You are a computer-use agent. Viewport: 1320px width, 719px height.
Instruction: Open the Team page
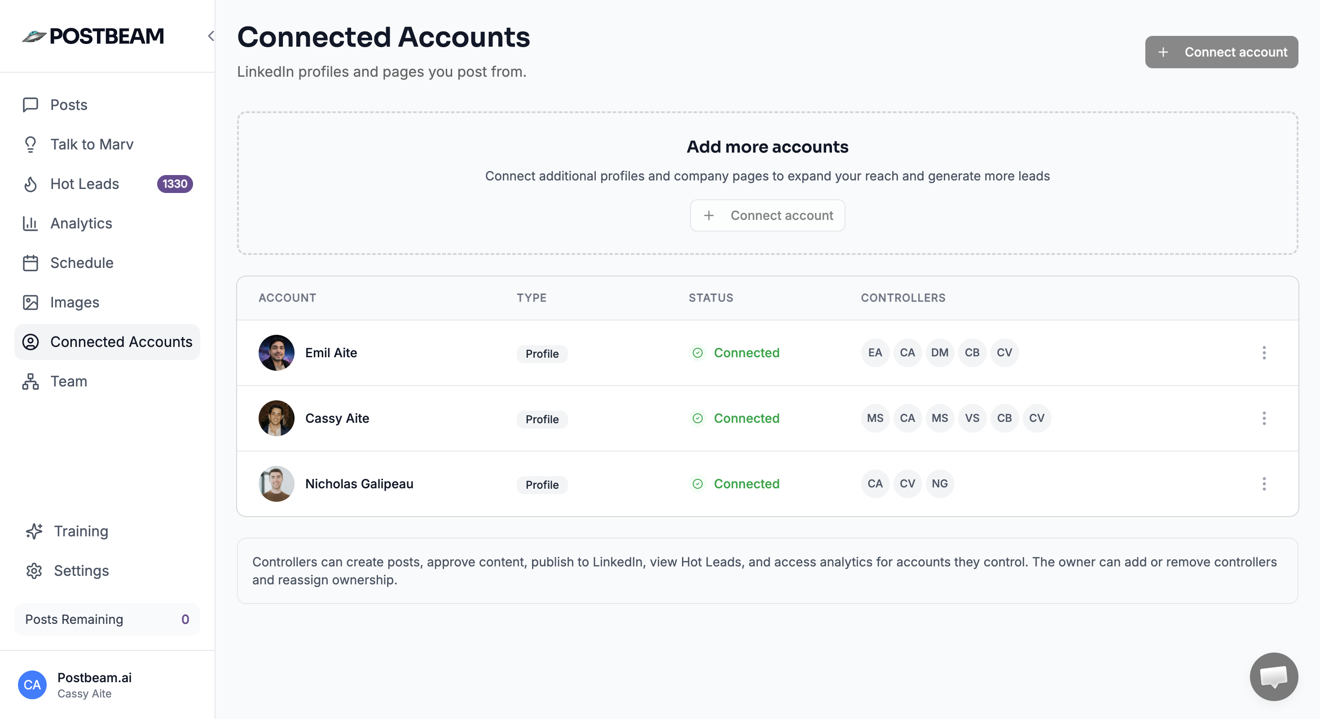68,381
